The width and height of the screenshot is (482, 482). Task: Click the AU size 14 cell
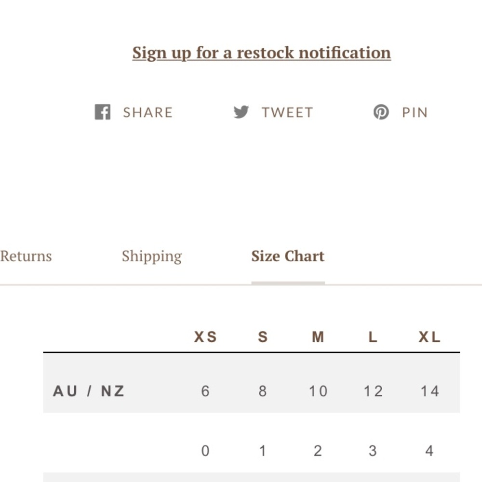pyautogui.click(x=429, y=391)
